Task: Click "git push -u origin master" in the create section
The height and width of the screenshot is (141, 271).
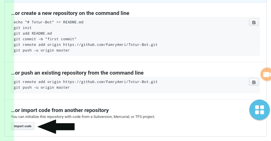Action: point(41,50)
